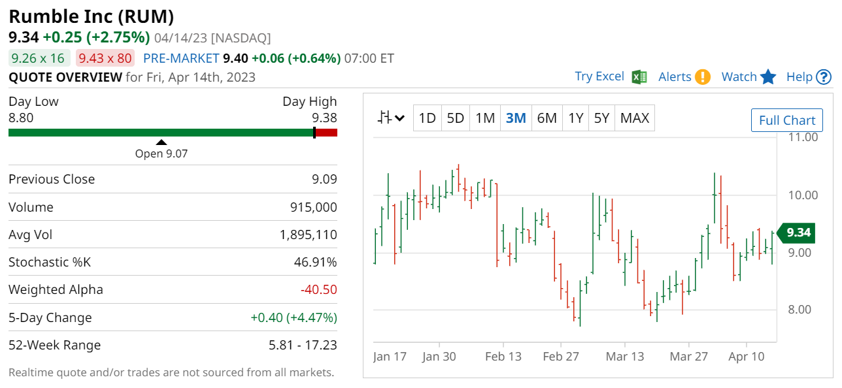Click the 52-Week Range value 5.81 - 17.23
The width and height of the screenshot is (842, 388).
click(x=303, y=345)
